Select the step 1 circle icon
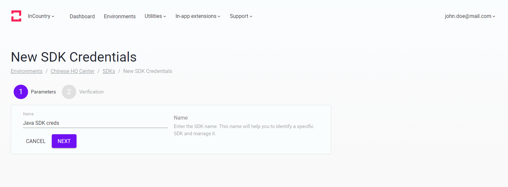This screenshot has height=187, width=508. point(21,92)
